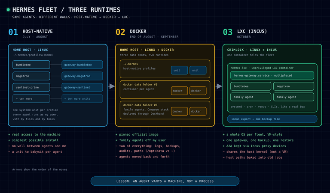Click the blue "01" stage number
Image resolution: width=330 pixels, height=193 pixels.
13,32
